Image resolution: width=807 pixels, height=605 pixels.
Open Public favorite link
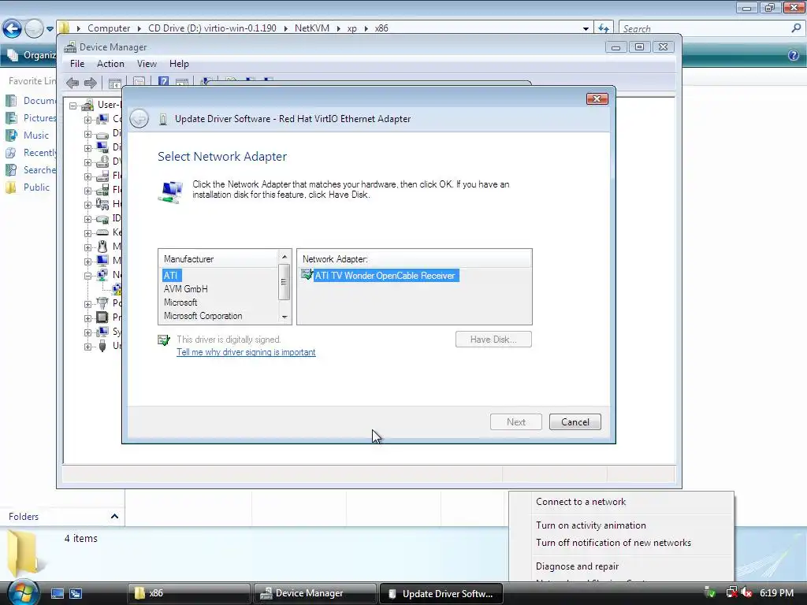pos(28,187)
